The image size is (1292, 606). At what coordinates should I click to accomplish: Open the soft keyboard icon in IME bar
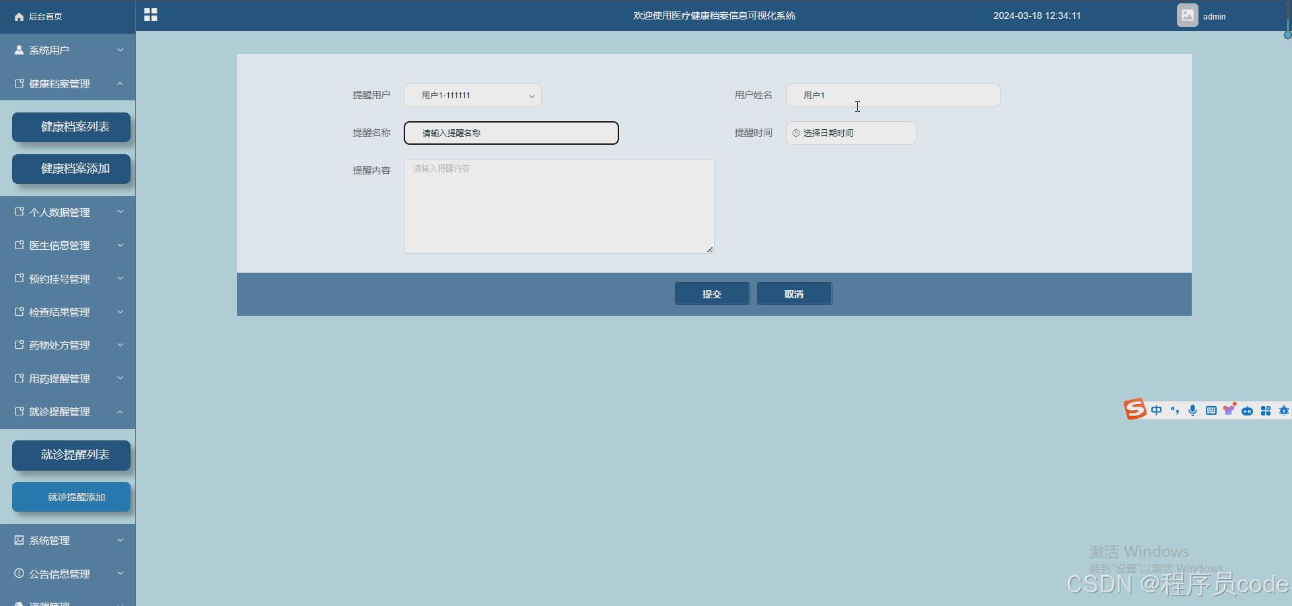[x=1211, y=410]
